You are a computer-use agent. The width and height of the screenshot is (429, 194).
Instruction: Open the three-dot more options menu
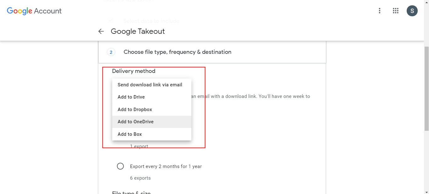pyautogui.click(x=380, y=11)
